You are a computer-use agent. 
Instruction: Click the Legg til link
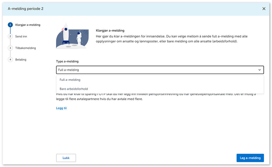61,108
